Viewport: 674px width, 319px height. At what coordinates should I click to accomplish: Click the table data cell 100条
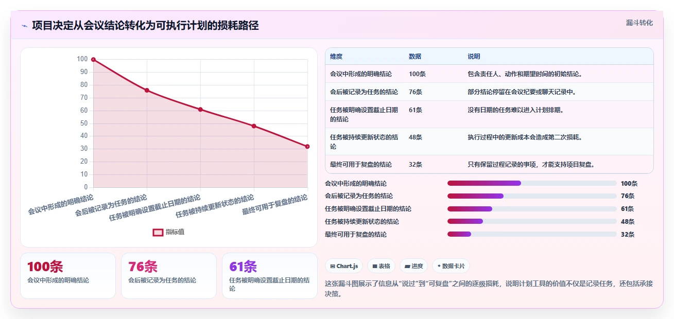tap(417, 74)
